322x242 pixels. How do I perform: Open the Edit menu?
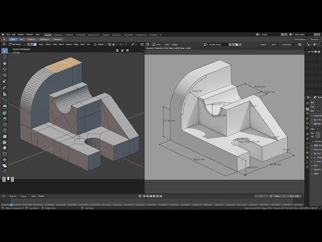[13, 34]
